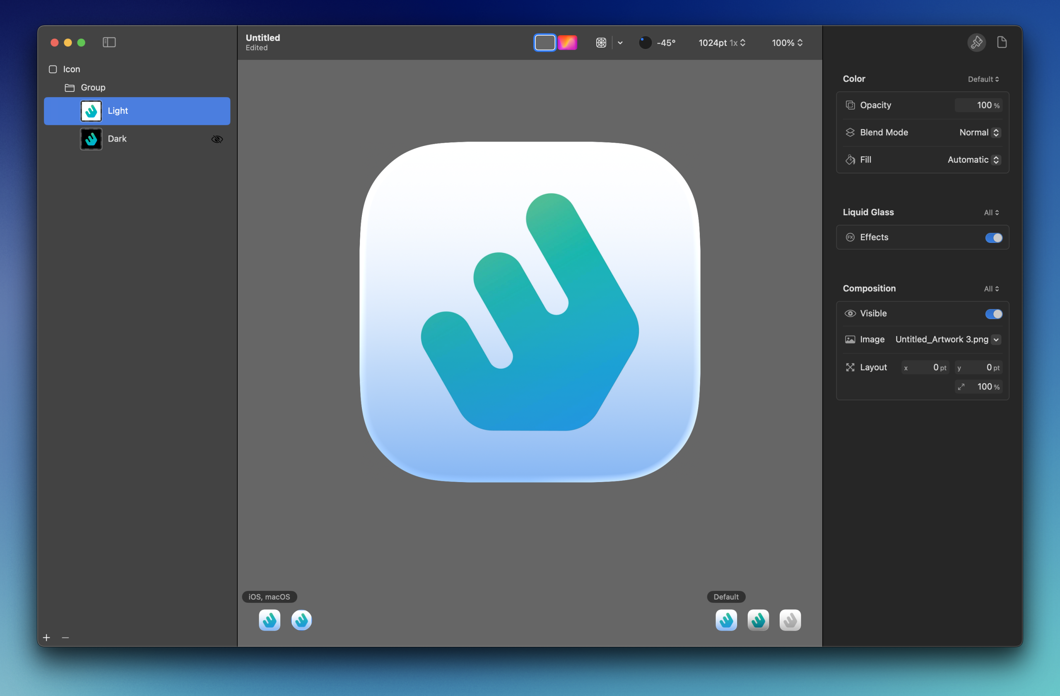
Task: Toggle the sidebar panel icon
Action: click(109, 42)
